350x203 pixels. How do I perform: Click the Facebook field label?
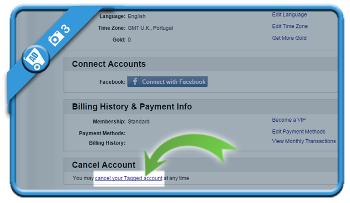[x=112, y=82]
